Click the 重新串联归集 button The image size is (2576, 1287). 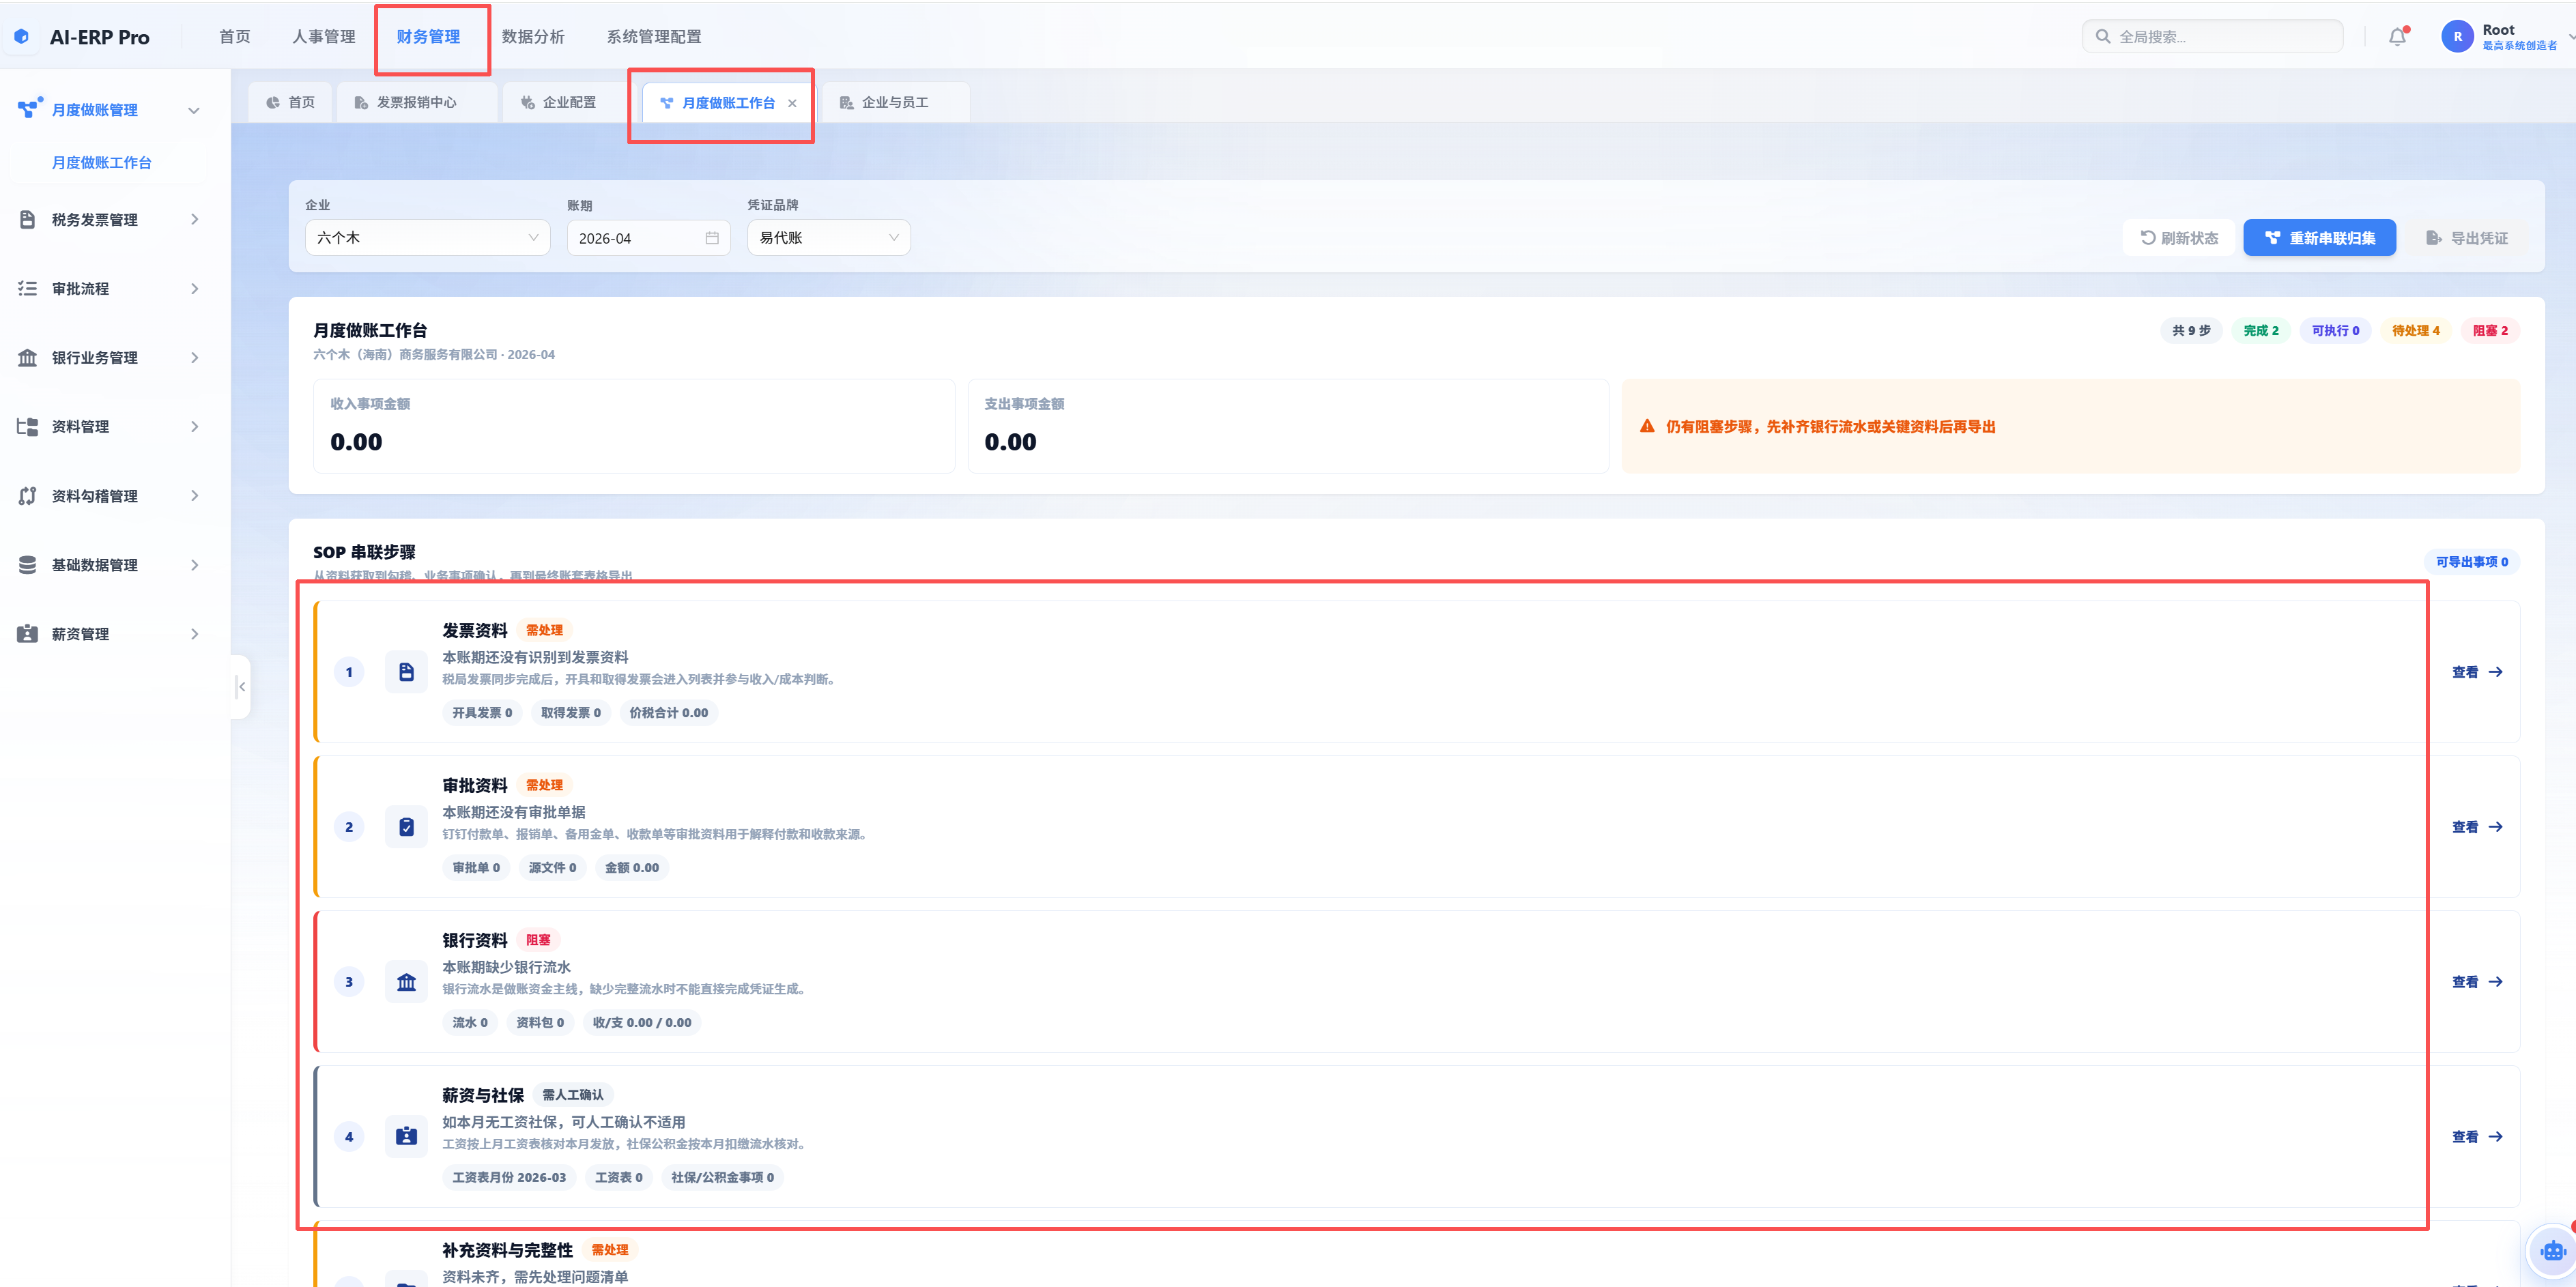[x=2319, y=238]
